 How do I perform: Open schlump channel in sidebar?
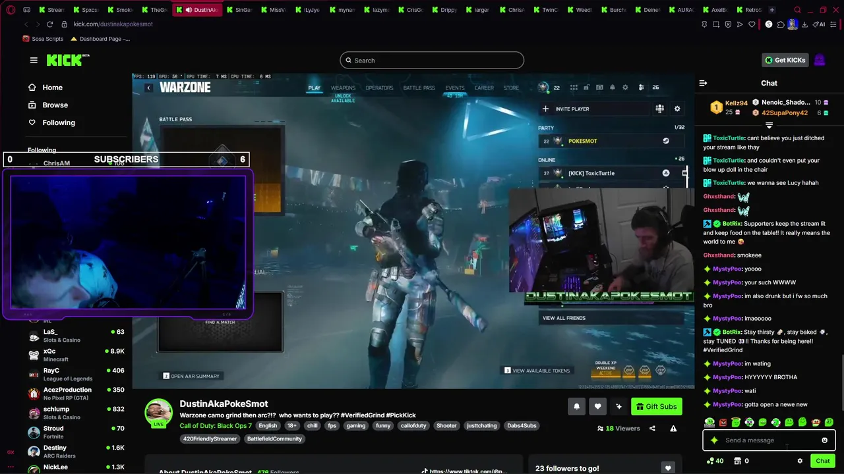[76, 412]
